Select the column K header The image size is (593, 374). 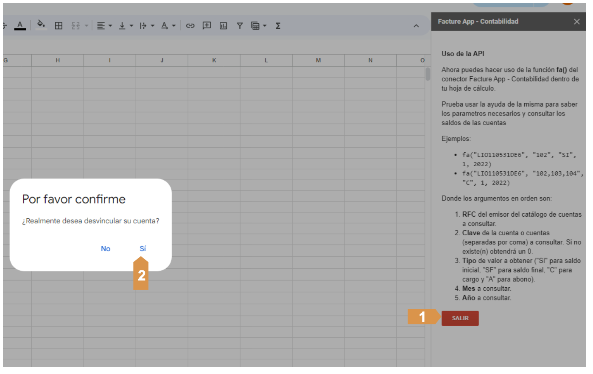(214, 60)
